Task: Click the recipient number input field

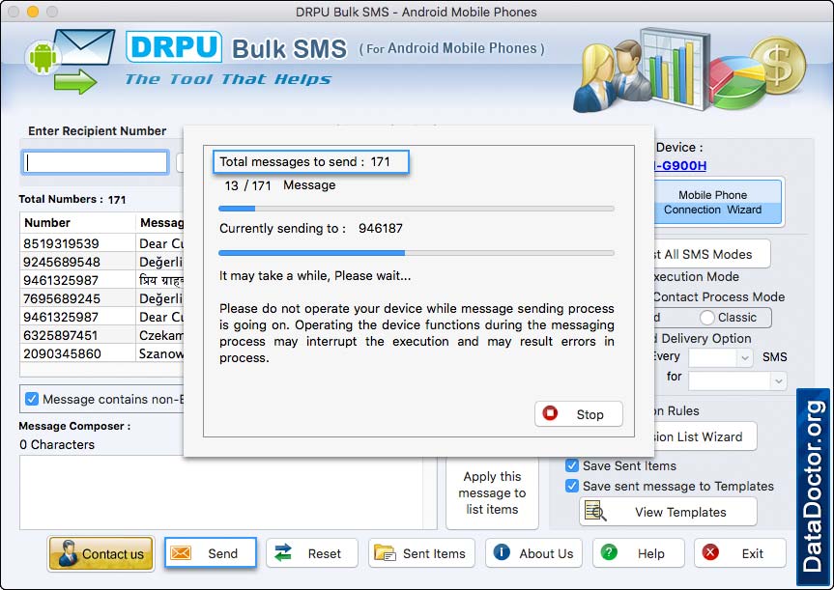Action: point(96,162)
